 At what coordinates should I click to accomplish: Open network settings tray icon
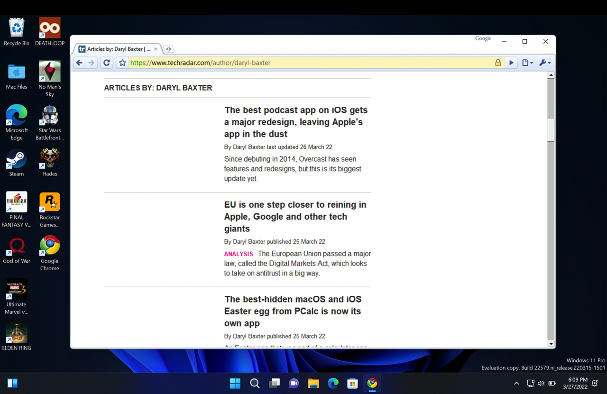click(531, 383)
